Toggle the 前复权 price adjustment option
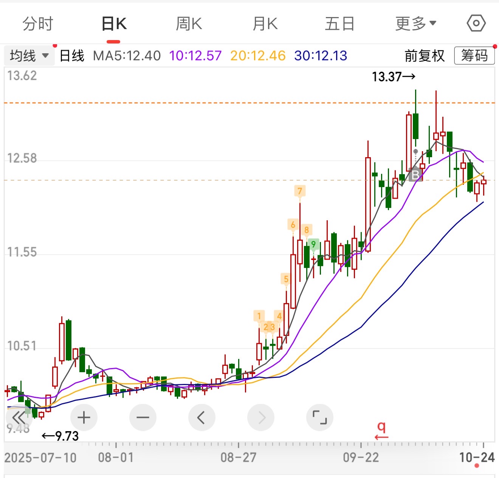This screenshot has width=499, height=478. pyautogui.click(x=424, y=56)
